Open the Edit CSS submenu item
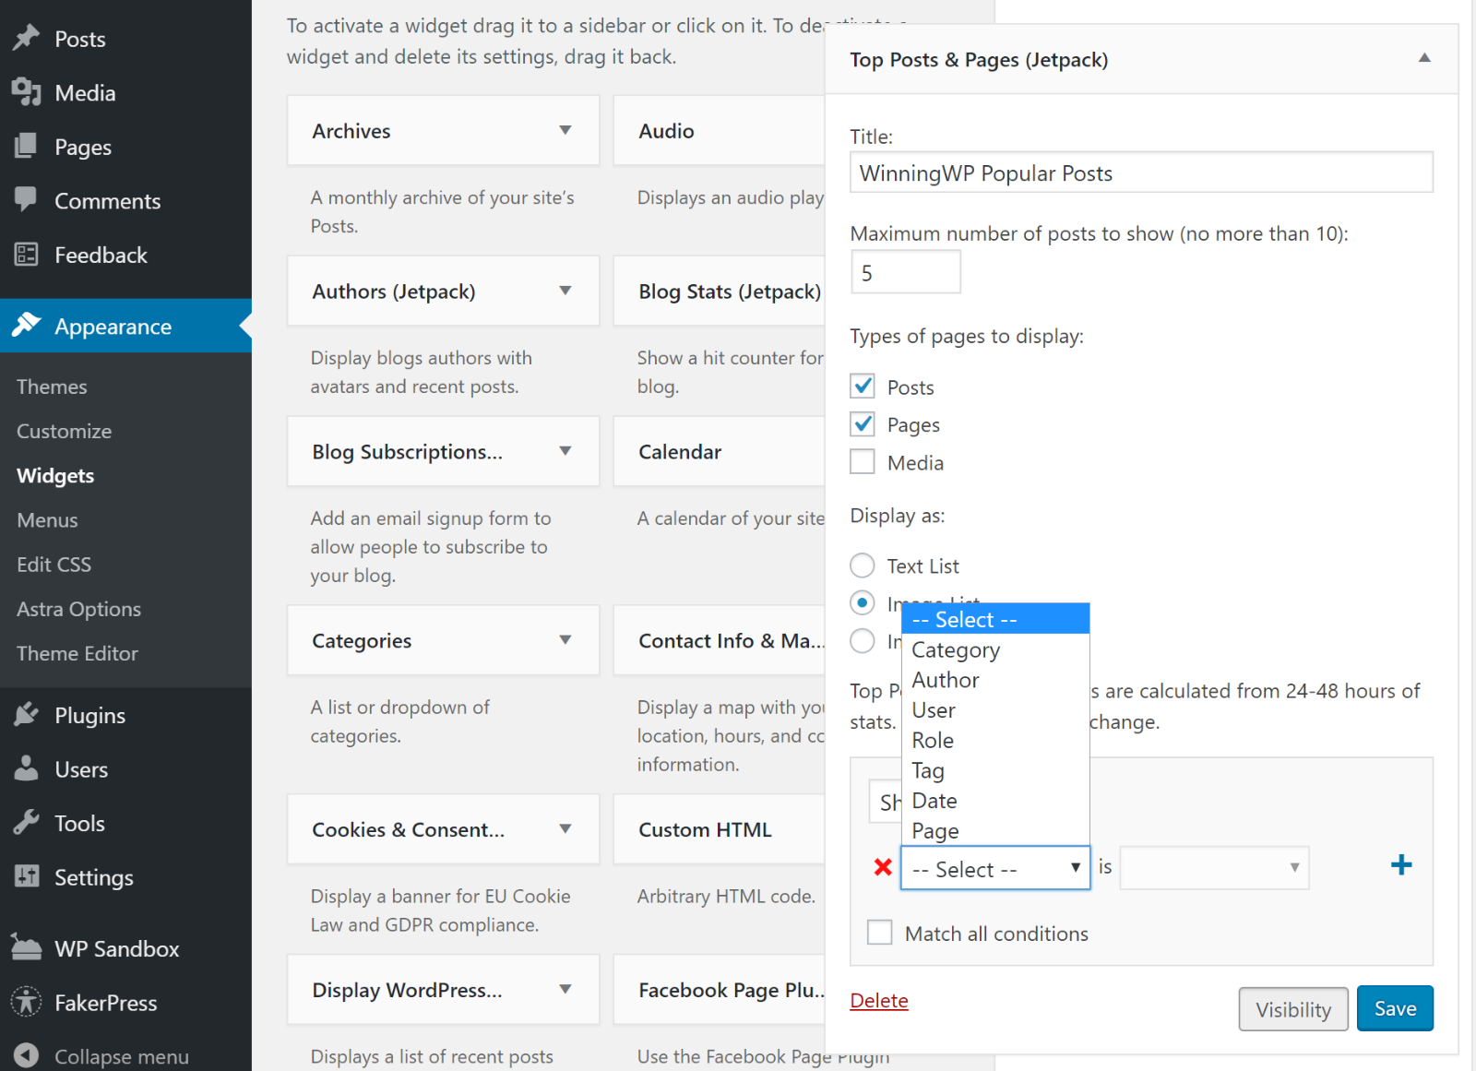The width and height of the screenshot is (1476, 1071). coord(54,564)
